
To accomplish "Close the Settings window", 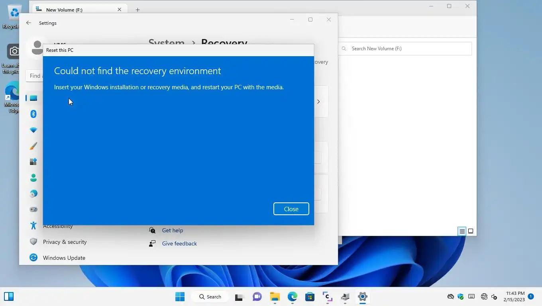I will (x=329, y=20).
